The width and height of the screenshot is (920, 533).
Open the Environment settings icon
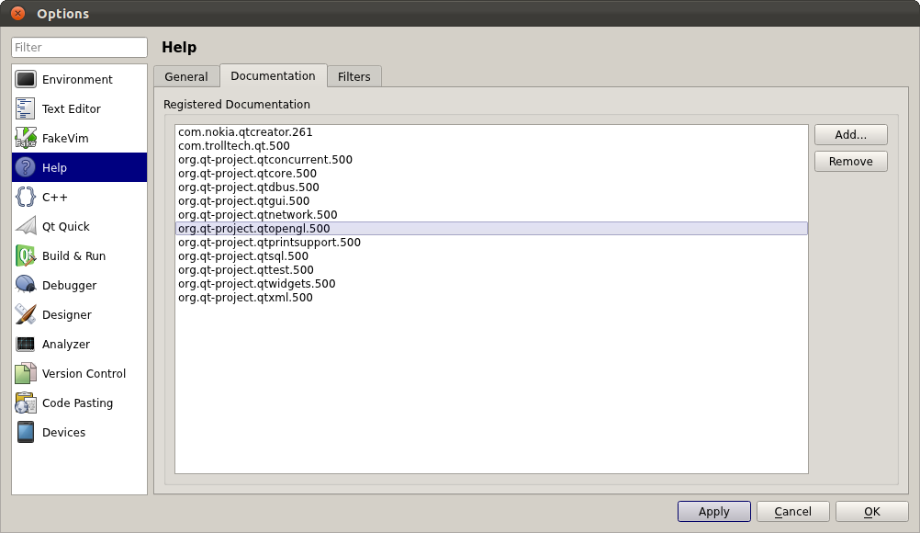point(26,80)
